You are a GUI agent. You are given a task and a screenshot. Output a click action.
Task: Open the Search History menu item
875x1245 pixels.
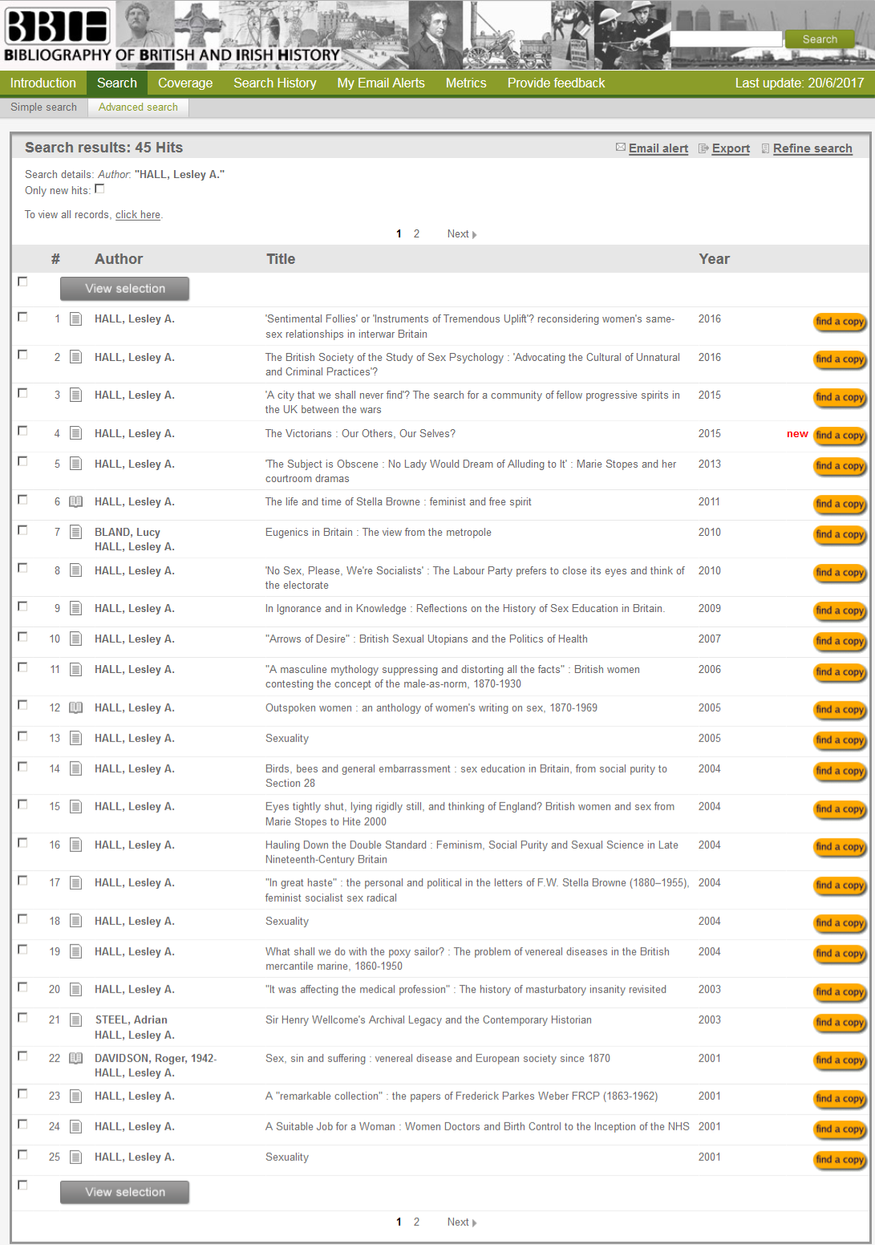pos(274,83)
